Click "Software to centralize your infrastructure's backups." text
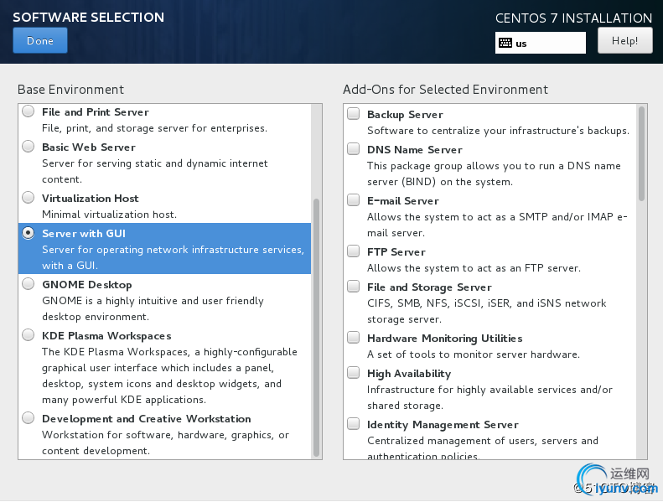Screen dimensions: 663x502 pos(498,131)
